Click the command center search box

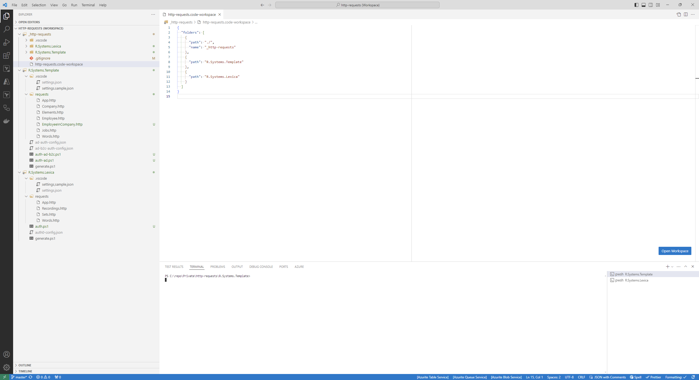(x=357, y=5)
